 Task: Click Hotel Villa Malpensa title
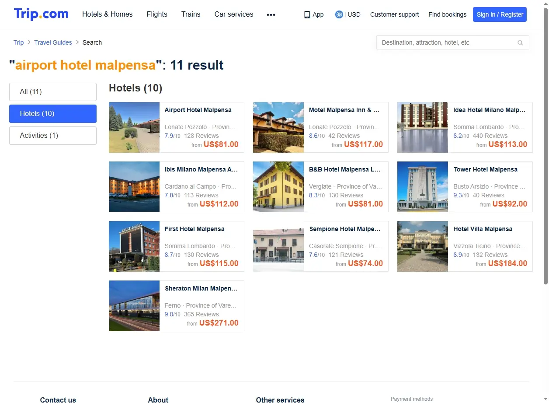(x=483, y=229)
